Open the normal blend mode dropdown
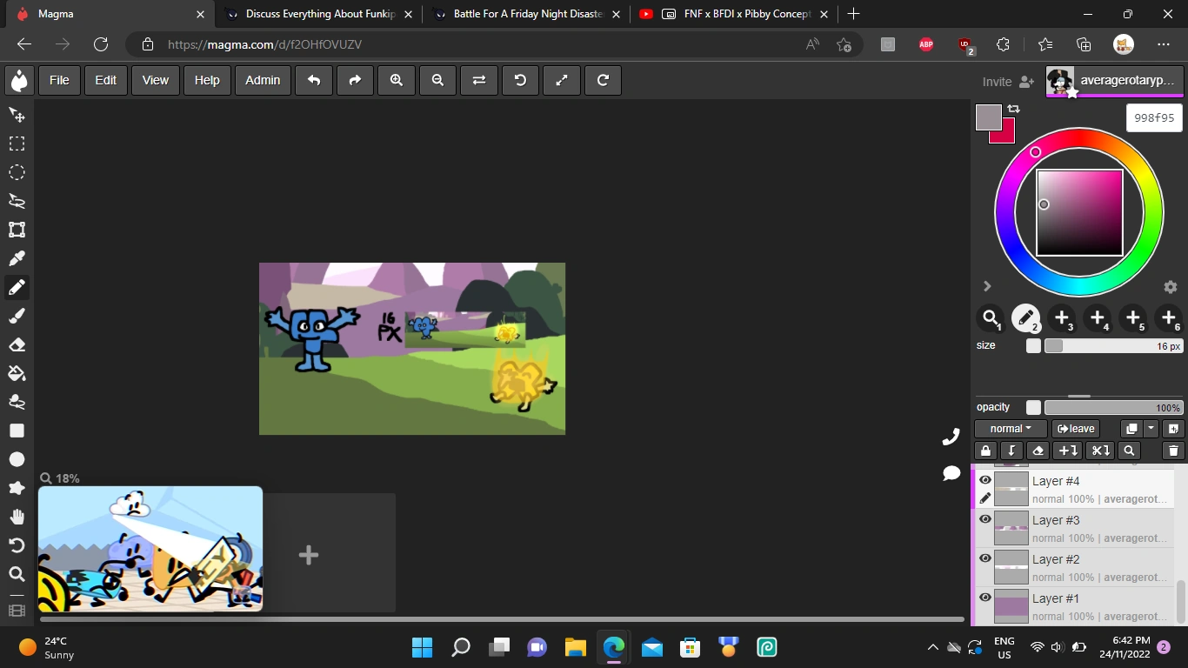 [1010, 429]
